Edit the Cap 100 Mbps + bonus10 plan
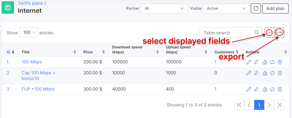Viewport: 292px width, 118px height. [x=249, y=73]
